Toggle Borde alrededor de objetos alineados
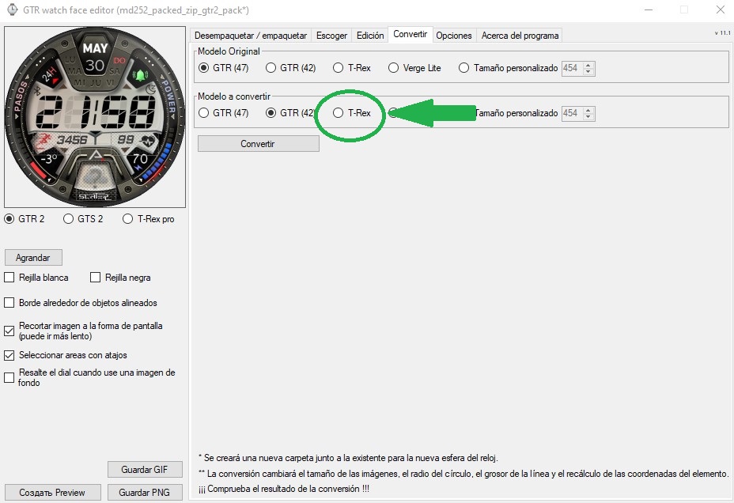734x503 pixels. 9,303
